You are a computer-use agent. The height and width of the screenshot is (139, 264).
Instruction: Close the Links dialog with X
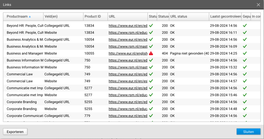(x=258, y=4)
